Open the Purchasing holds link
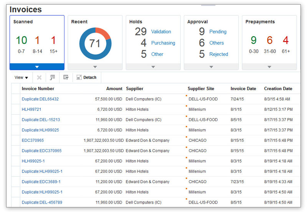 click(x=163, y=43)
